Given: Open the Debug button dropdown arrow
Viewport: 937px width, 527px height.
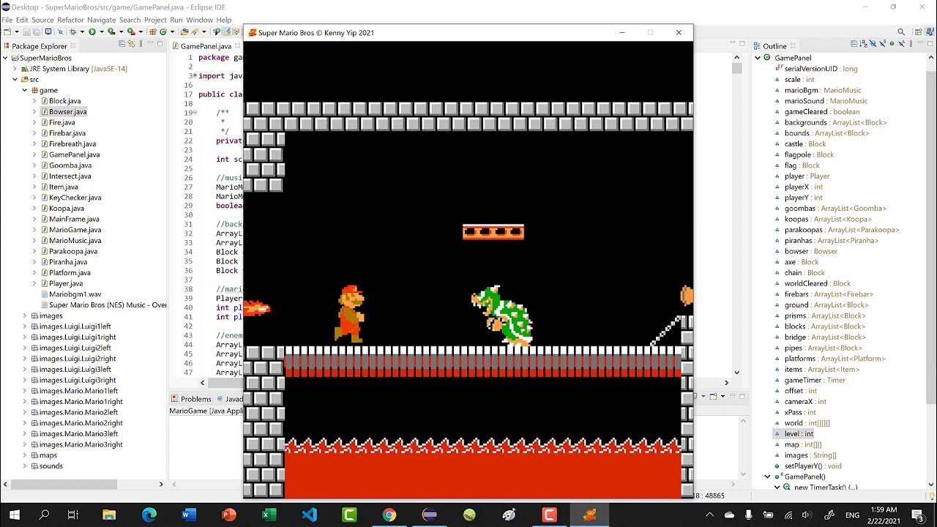Looking at the screenshot, I should point(82,32).
